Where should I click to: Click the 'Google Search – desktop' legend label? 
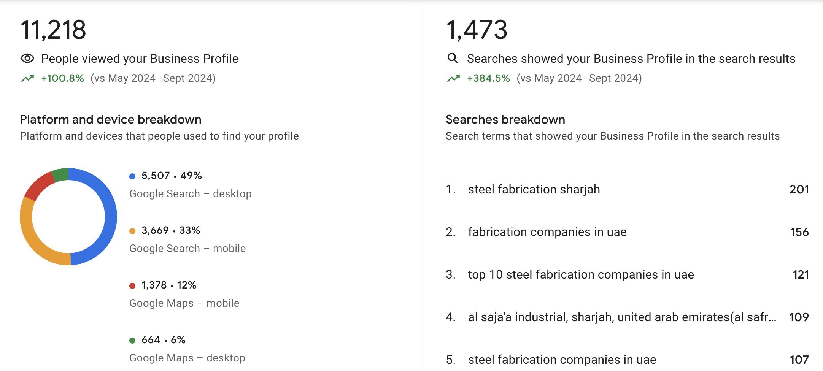pyautogui.click(x=190, y=193)
